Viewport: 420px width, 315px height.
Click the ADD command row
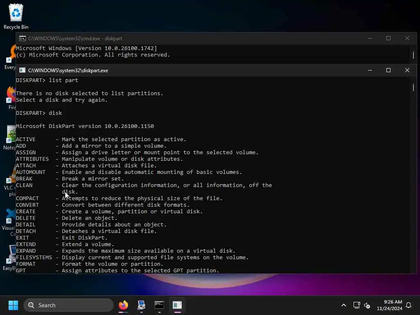[x=91, y=146]
